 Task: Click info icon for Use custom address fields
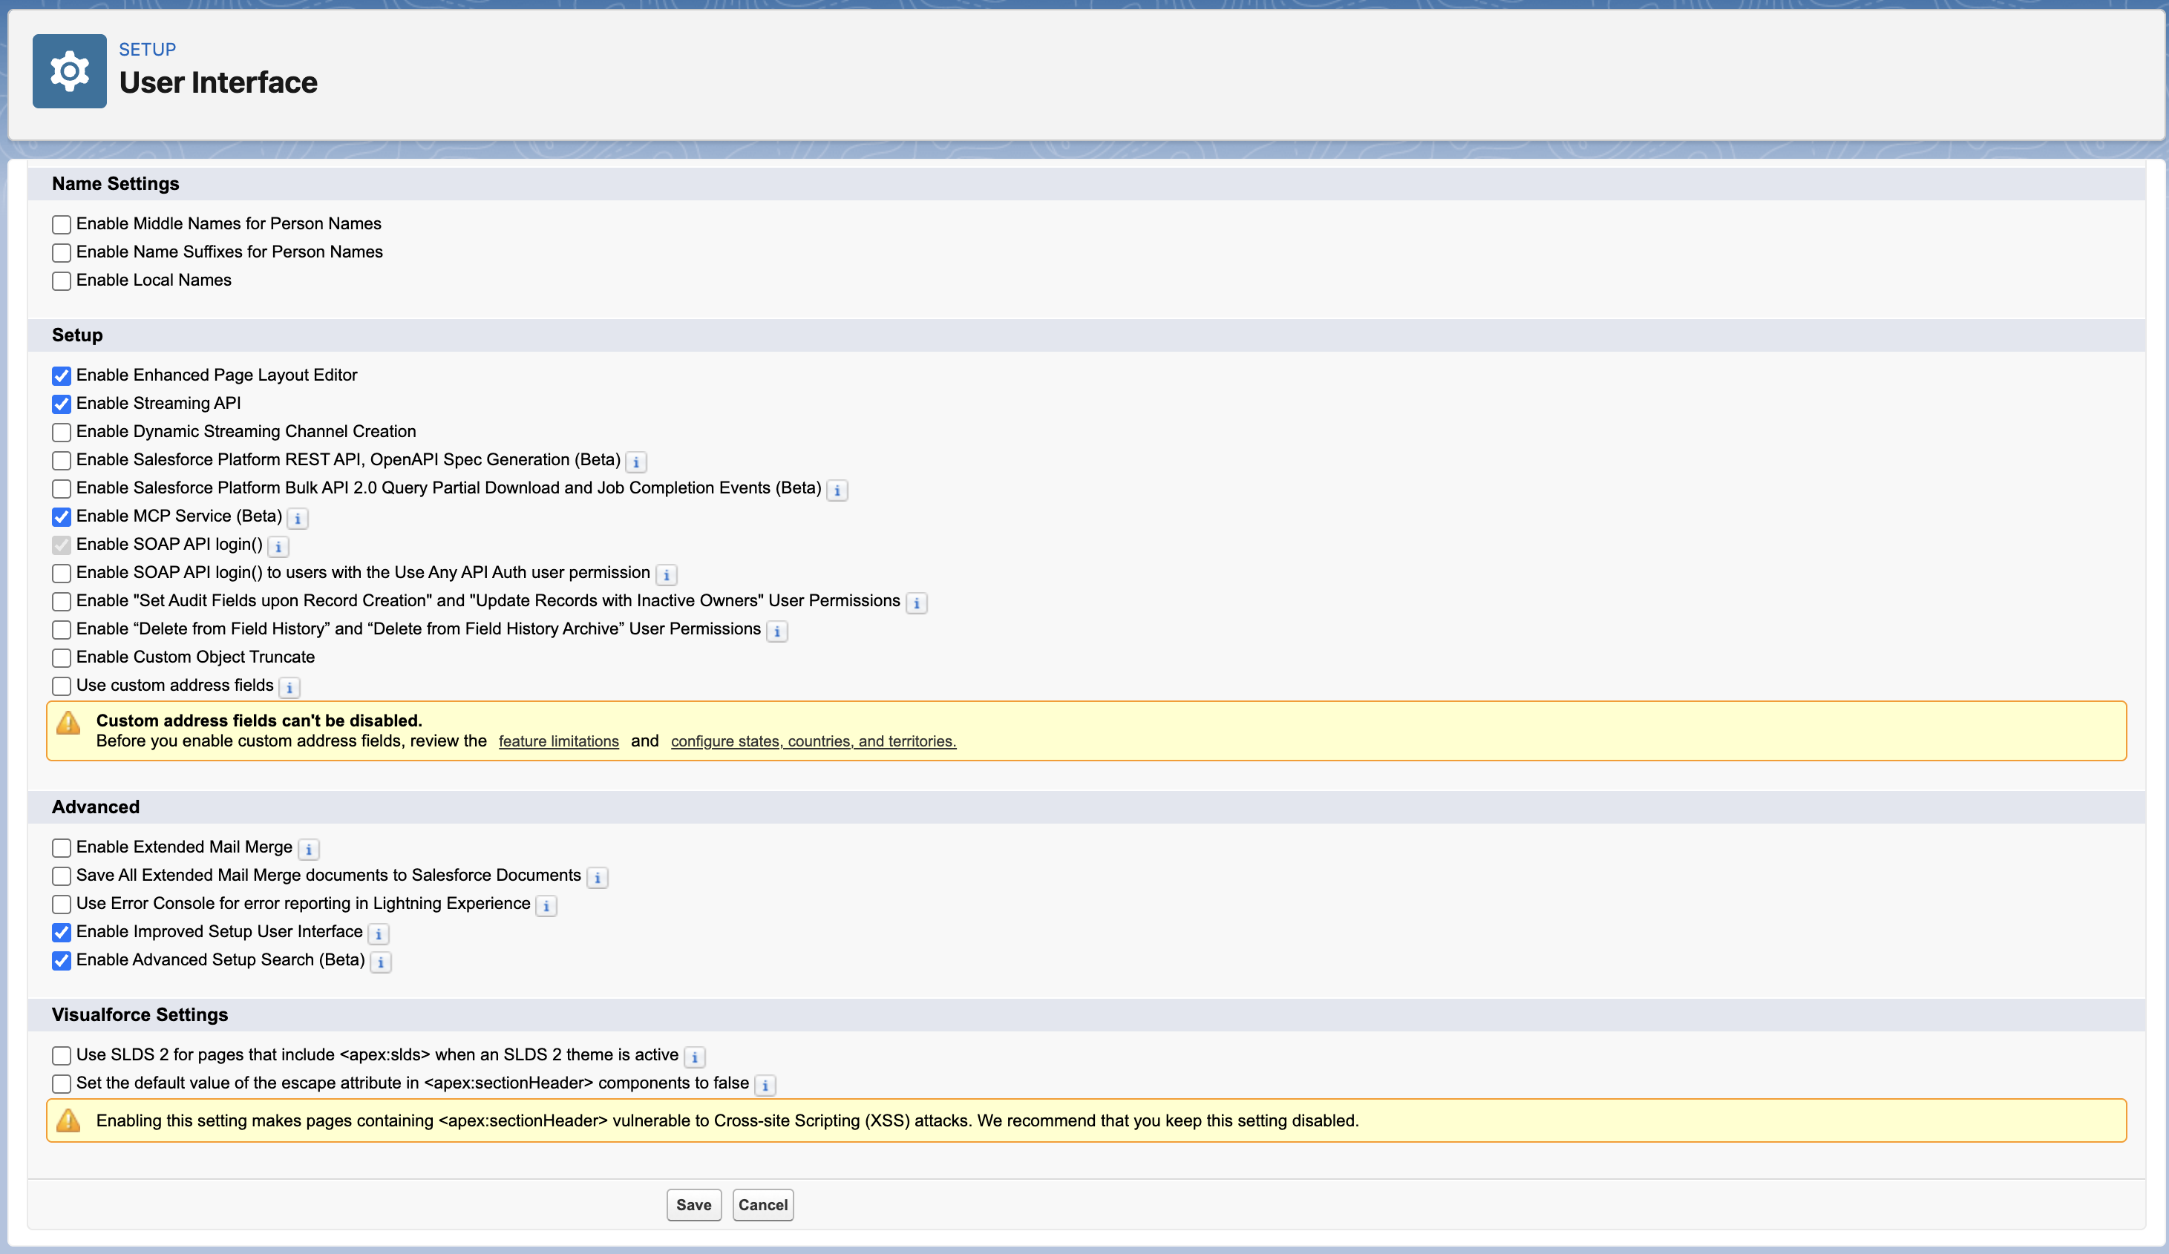click(289, 688)
